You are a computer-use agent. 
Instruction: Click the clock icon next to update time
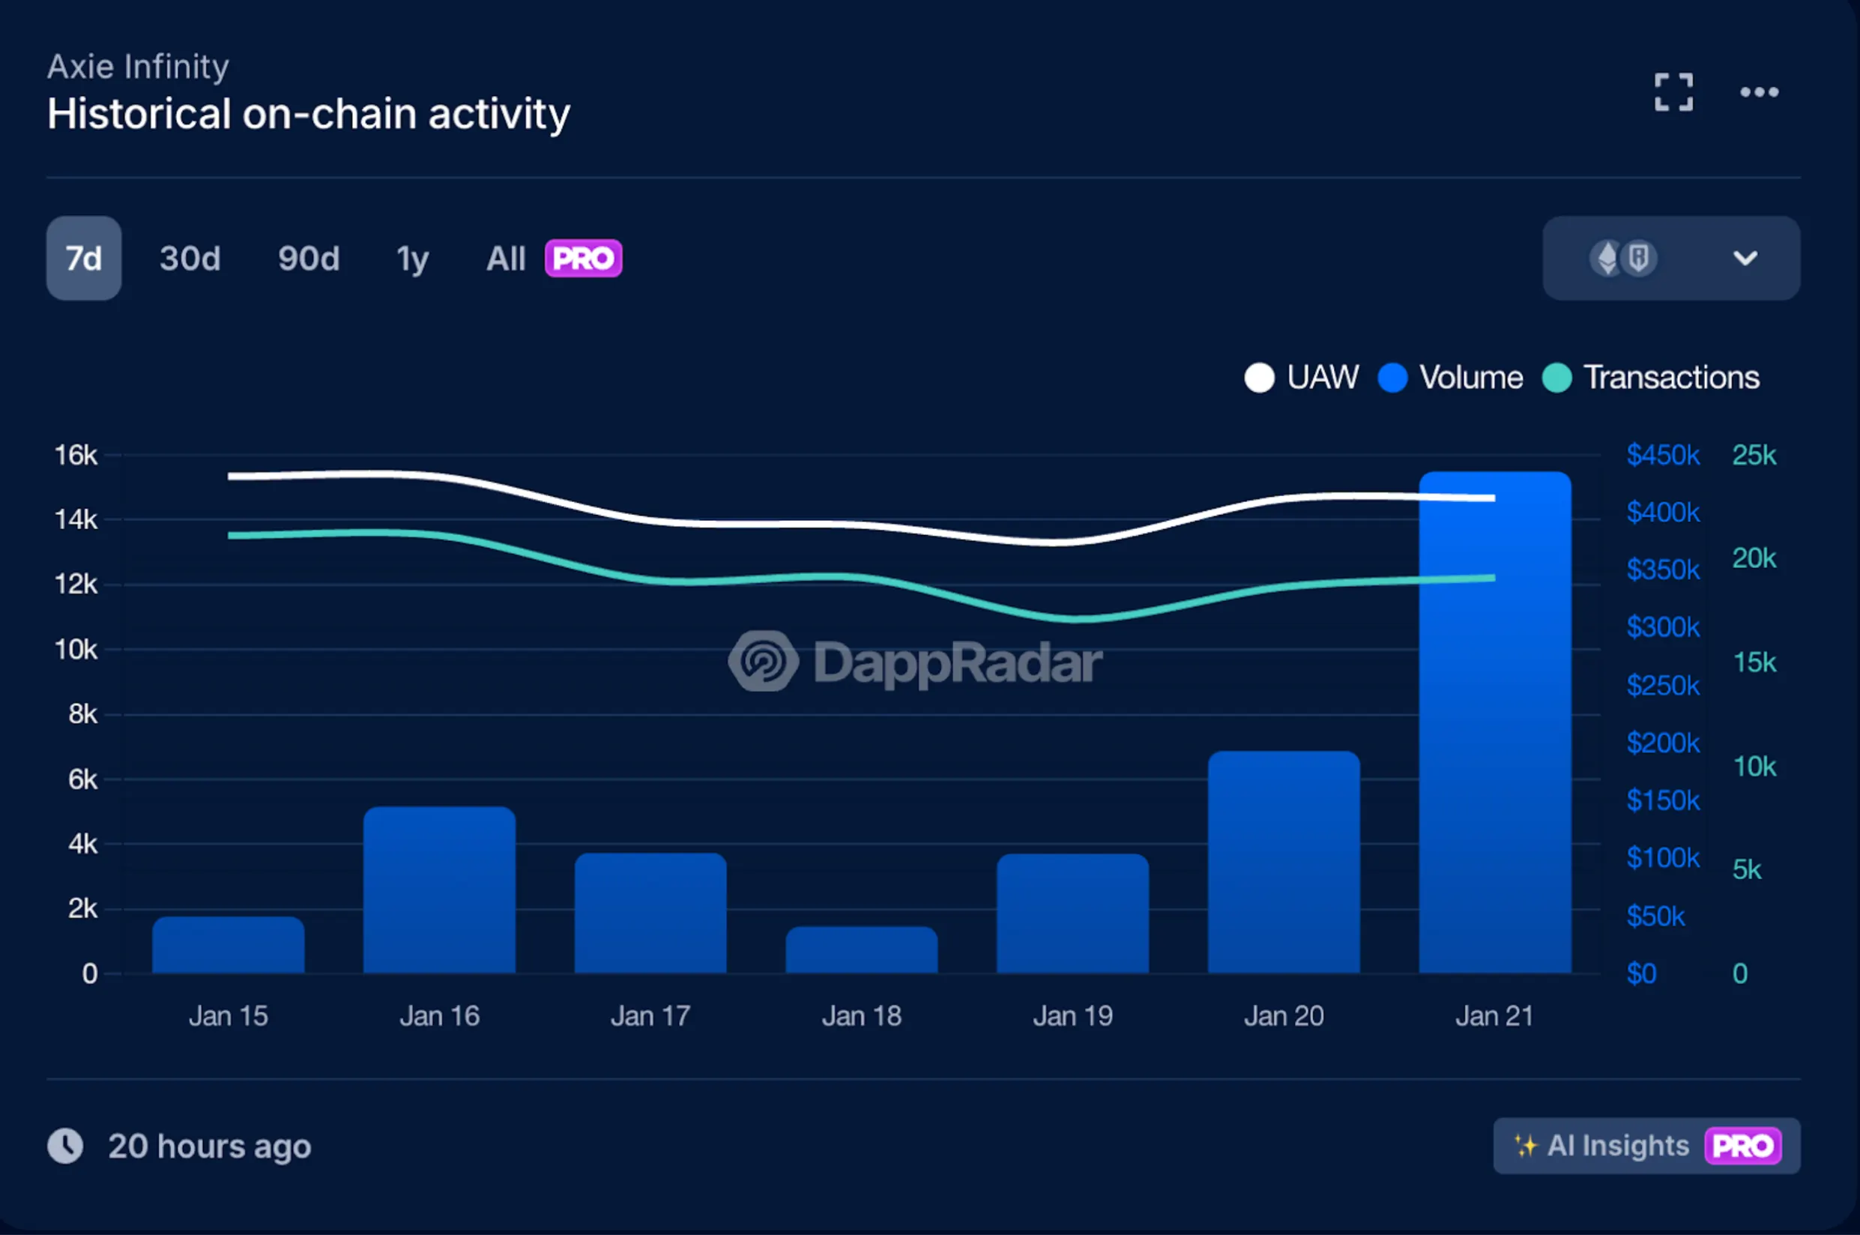click(x=66, y=1146)
